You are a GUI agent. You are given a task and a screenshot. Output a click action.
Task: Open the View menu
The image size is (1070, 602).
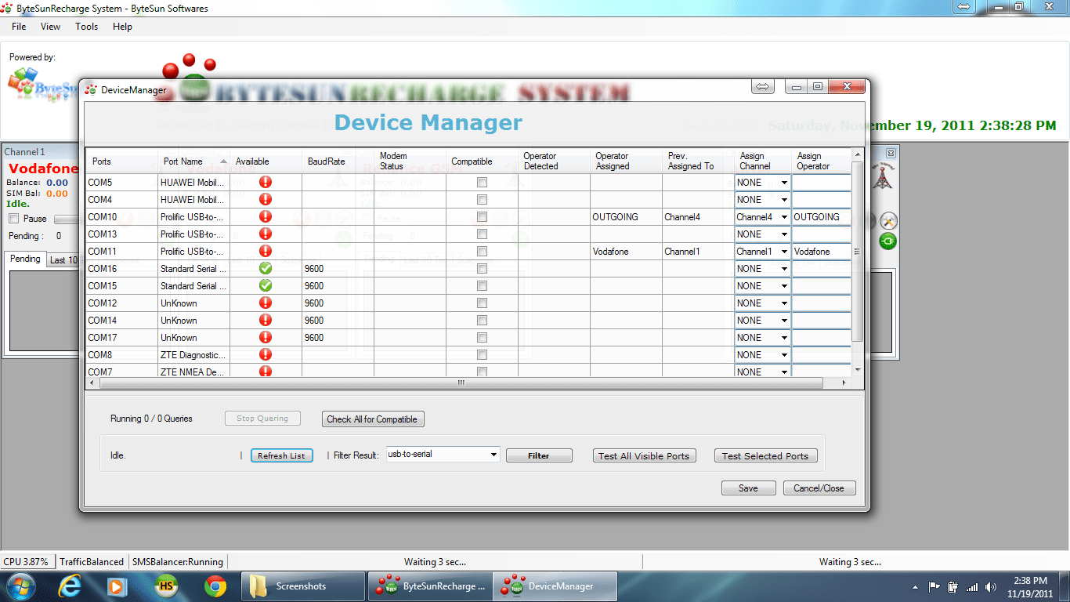50,27
